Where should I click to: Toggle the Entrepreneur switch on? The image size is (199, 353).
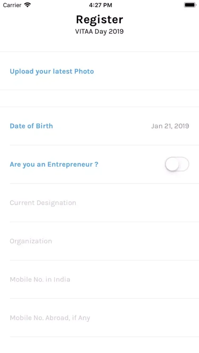(177, 164)
